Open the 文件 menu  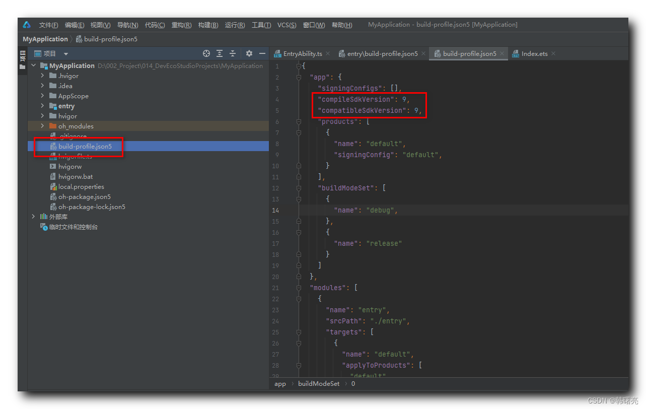(x=48, y=24)
